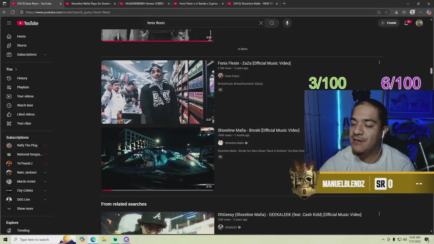Open Ralfy The Plug subscription

pos(27,145)
